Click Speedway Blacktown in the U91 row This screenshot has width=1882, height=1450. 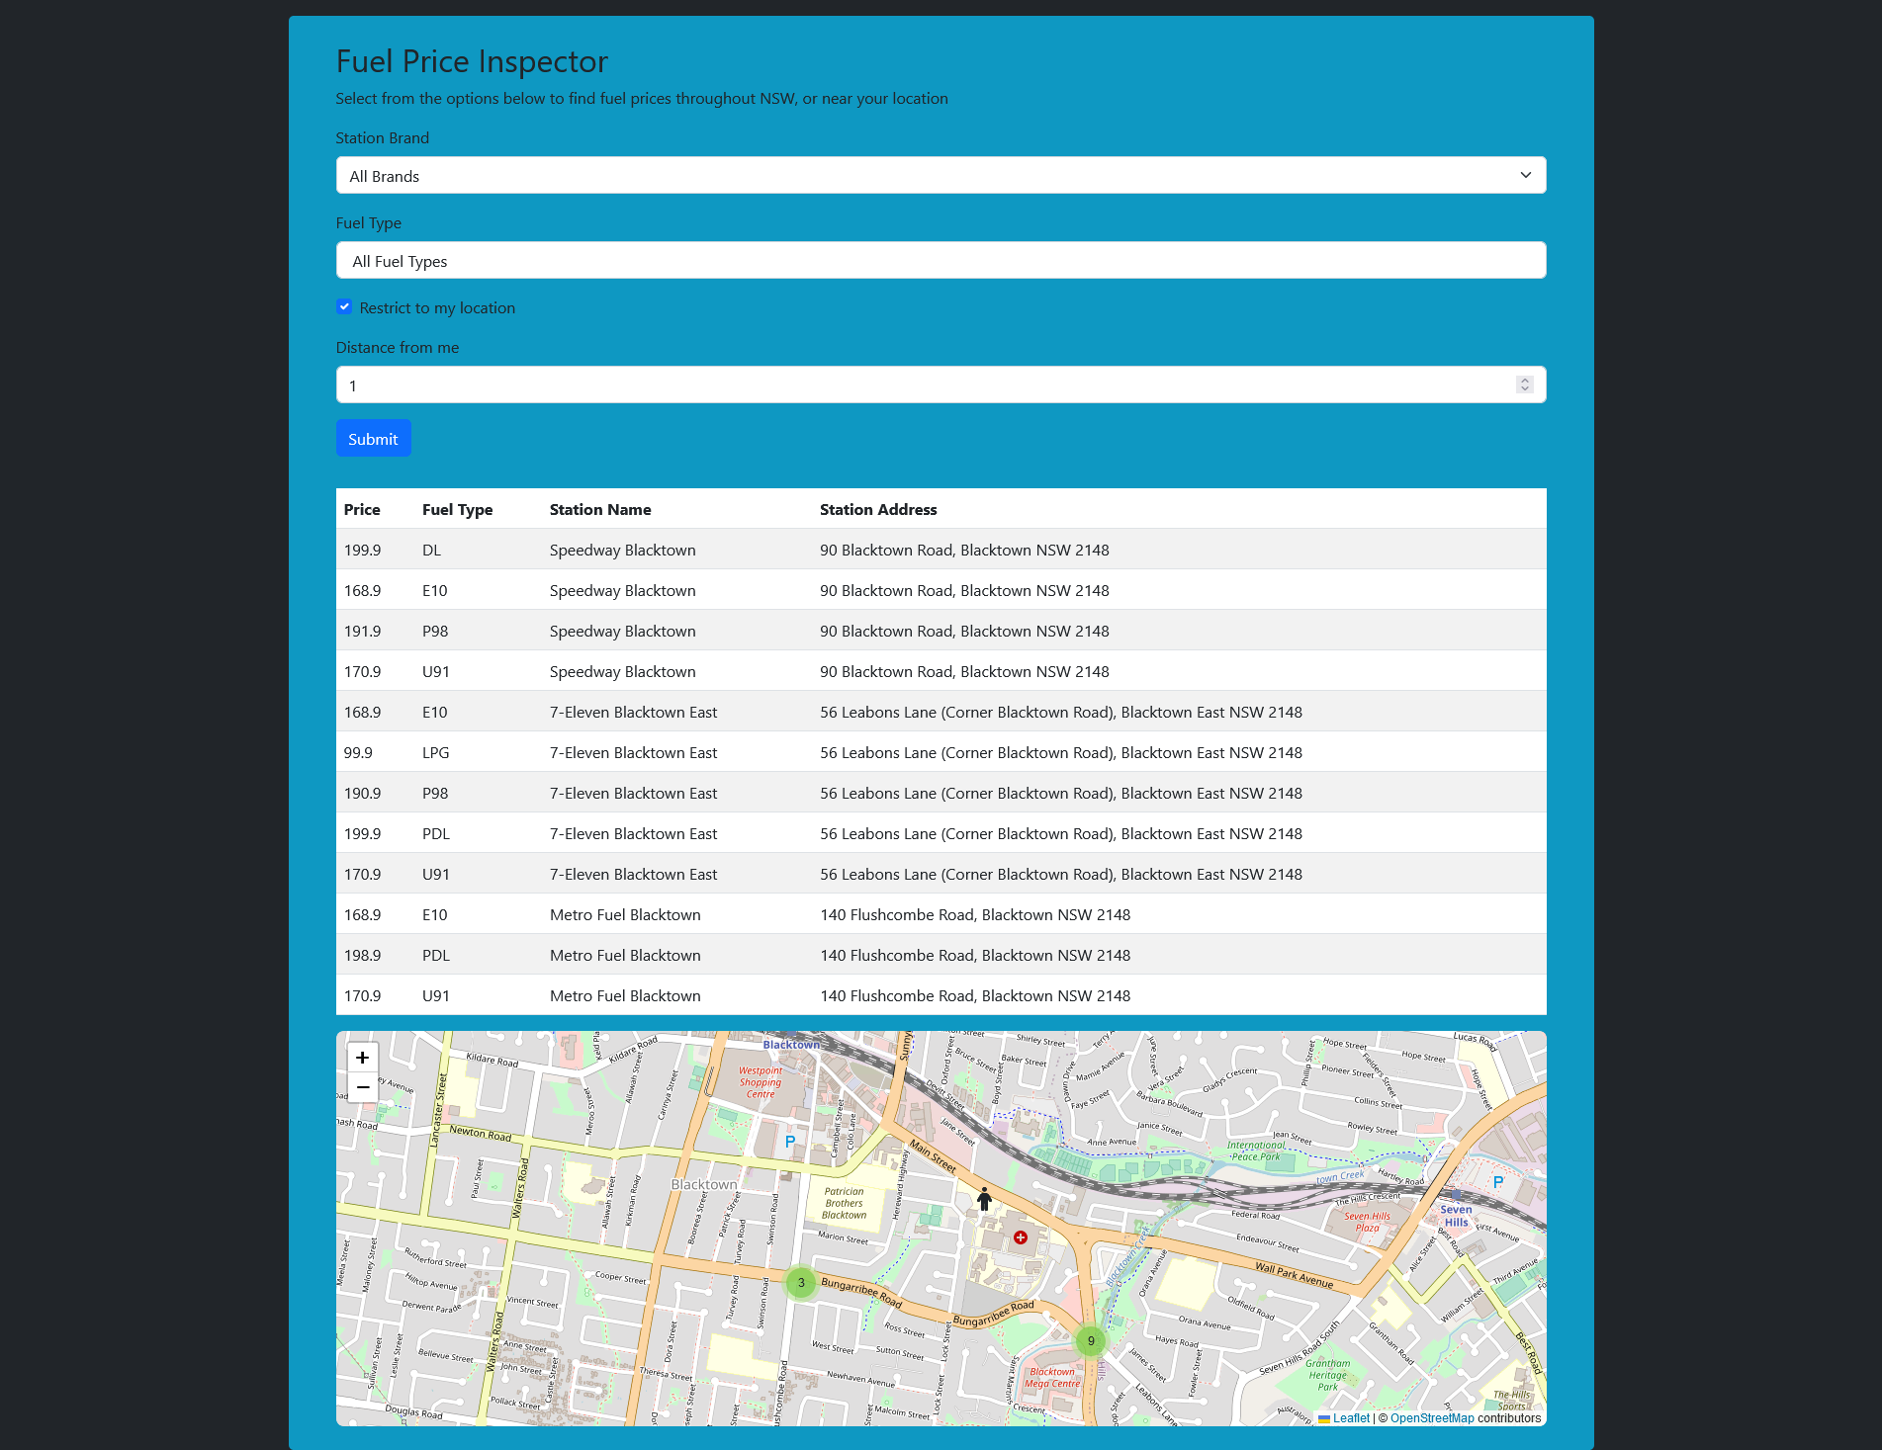click(622, 672)
